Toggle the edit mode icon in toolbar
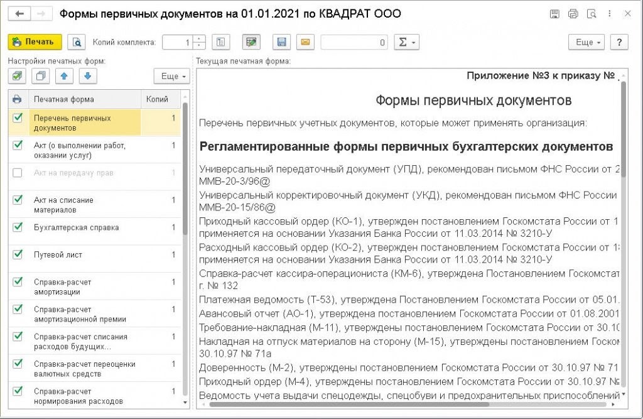643x419 pixels. point(252,42)
